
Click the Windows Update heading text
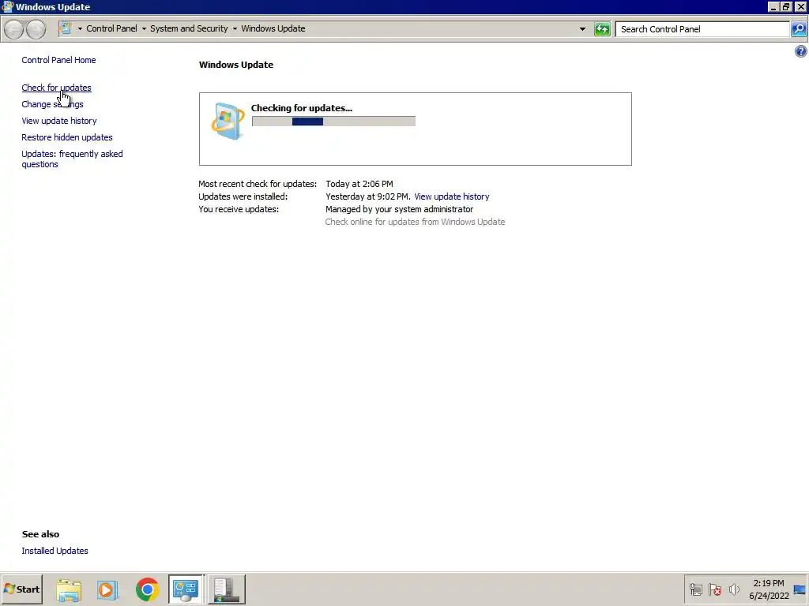pyautogui.click(x=236, y=65)
